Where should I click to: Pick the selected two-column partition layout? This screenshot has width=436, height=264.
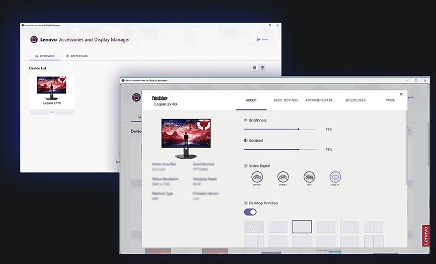(301, 227)
